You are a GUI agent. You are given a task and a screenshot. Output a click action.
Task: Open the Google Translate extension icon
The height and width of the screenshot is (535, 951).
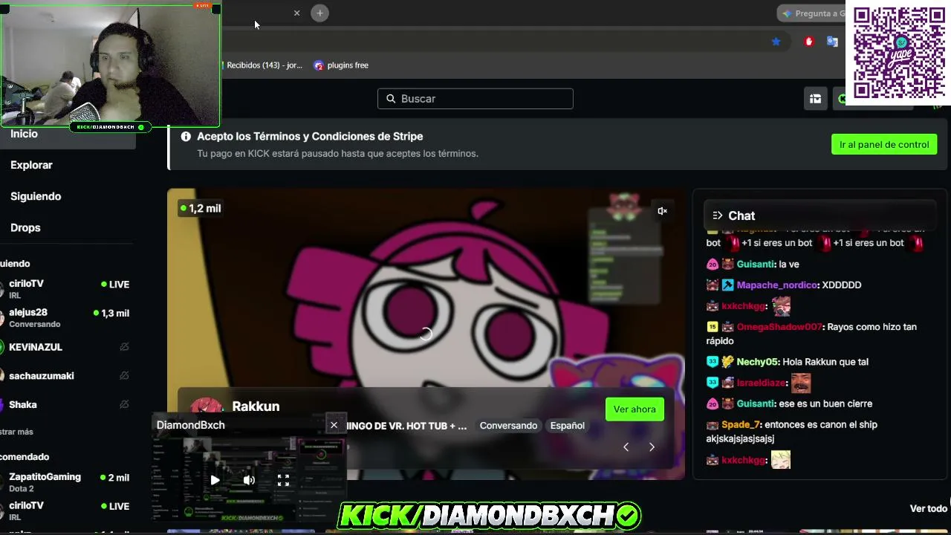point(832,42)
